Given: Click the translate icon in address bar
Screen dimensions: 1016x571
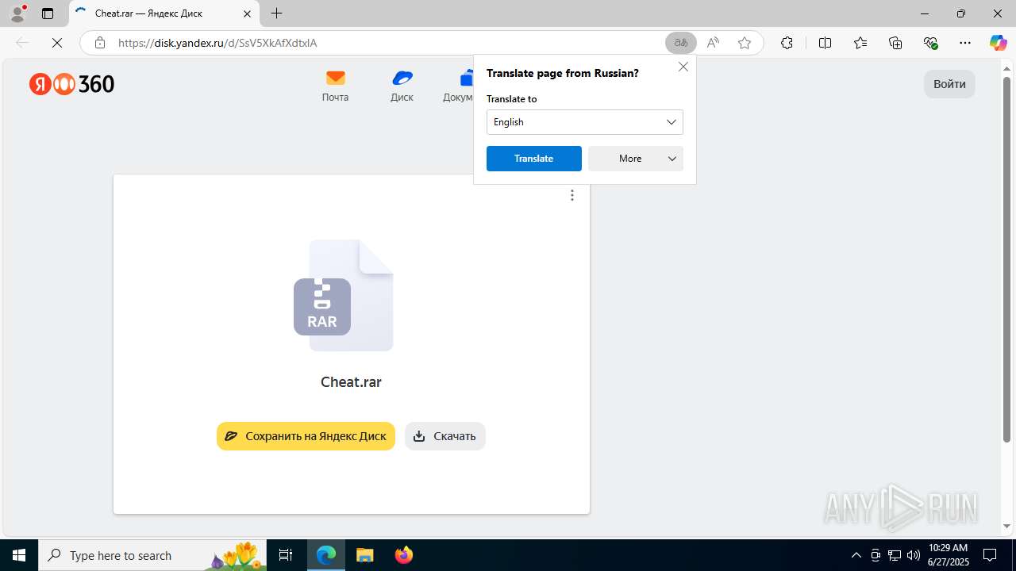Looking at the screenshot, I should point(681,43).
